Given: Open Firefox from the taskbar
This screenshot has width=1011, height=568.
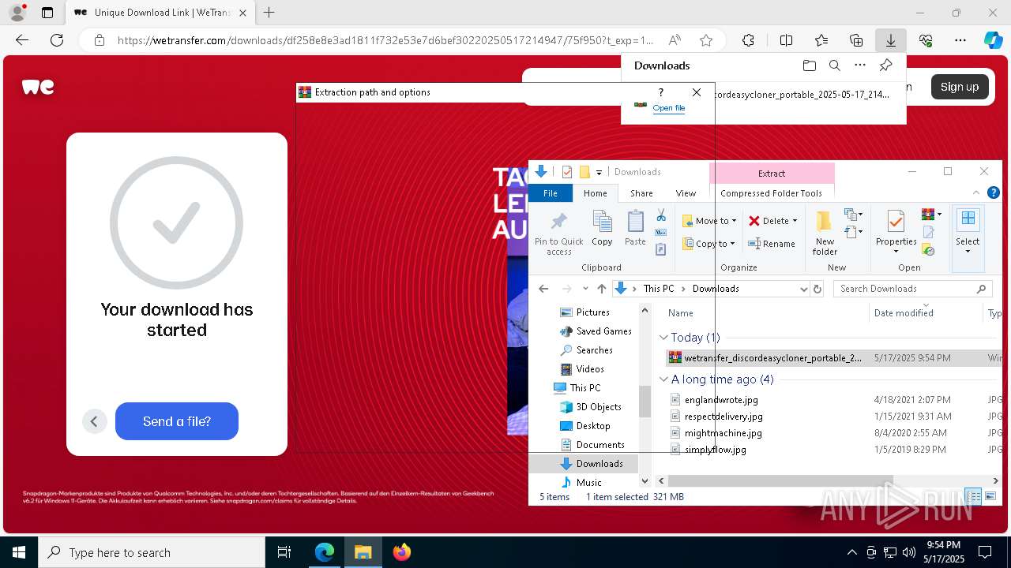Looking at the screenshot, I should [x=401, y=552].
